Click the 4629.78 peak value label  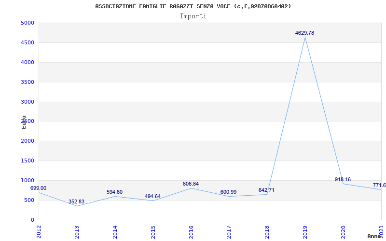tap(304, 33)
